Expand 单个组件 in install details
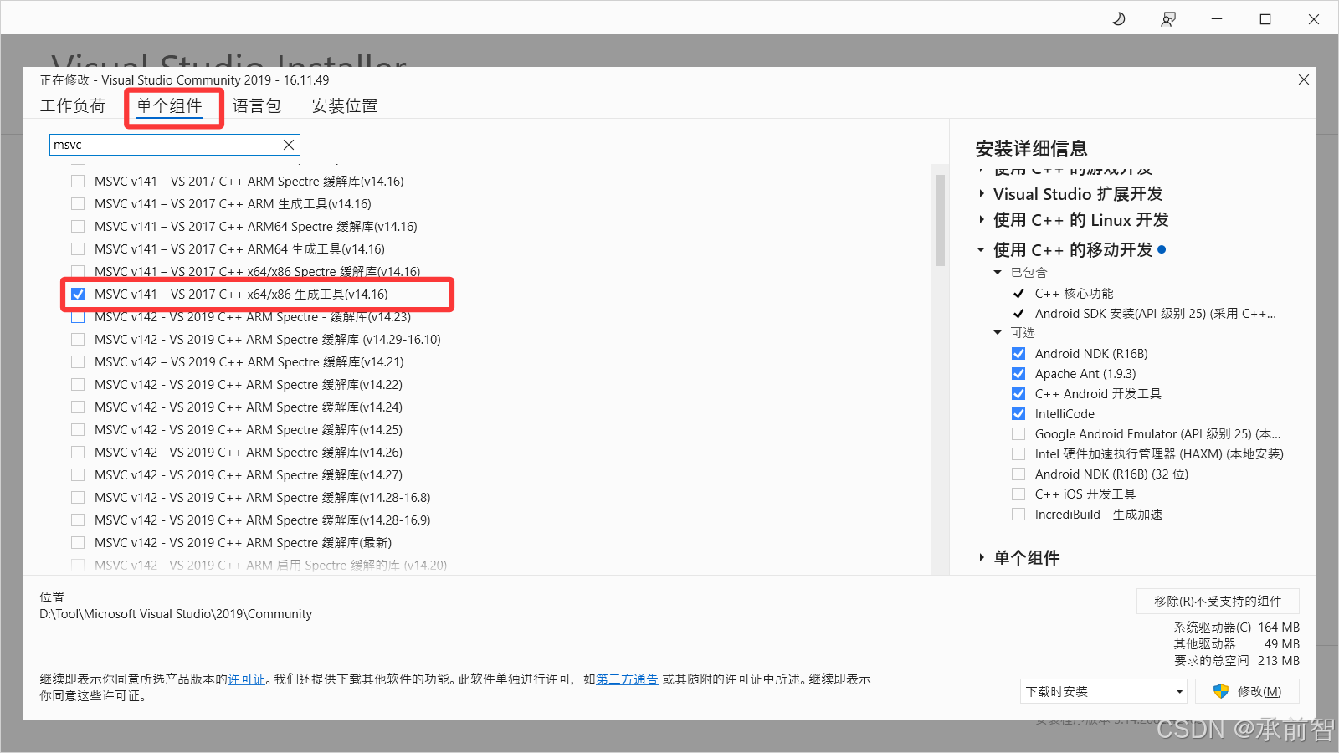This screenshot has height=753, width=1339. [982, 558]
